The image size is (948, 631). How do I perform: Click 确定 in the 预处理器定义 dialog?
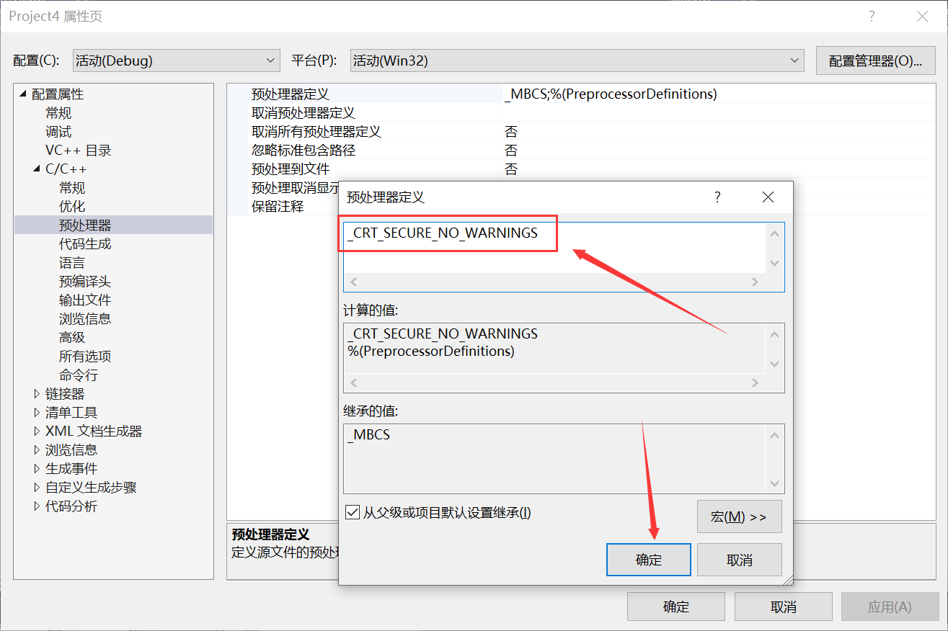647,560
